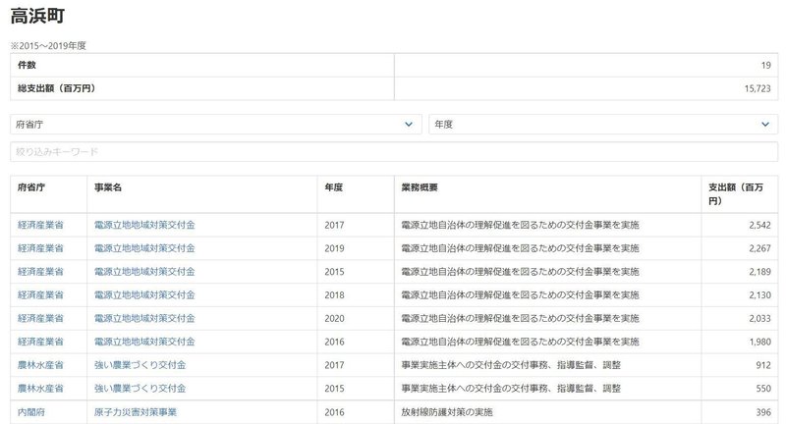Screen dimensions: 786x424
Task: Open 経済産業省 link in the 2019 row
Action: (x=40, y=248)
